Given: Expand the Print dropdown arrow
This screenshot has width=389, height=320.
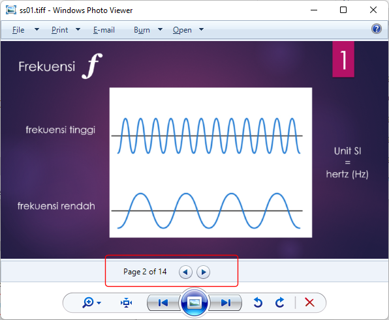Looking at the screenshot, I should (78, 29).
